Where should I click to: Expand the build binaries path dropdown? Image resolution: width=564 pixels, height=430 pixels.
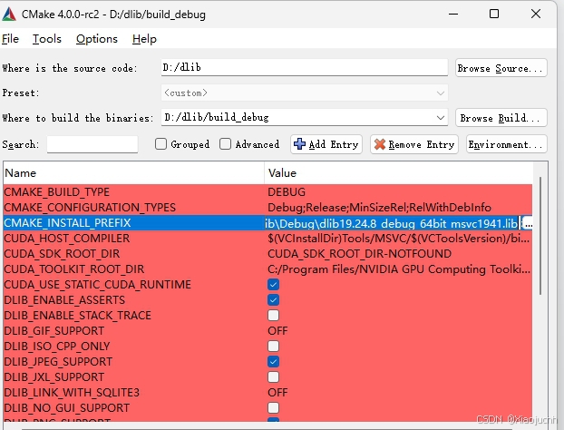pos(441,118)
